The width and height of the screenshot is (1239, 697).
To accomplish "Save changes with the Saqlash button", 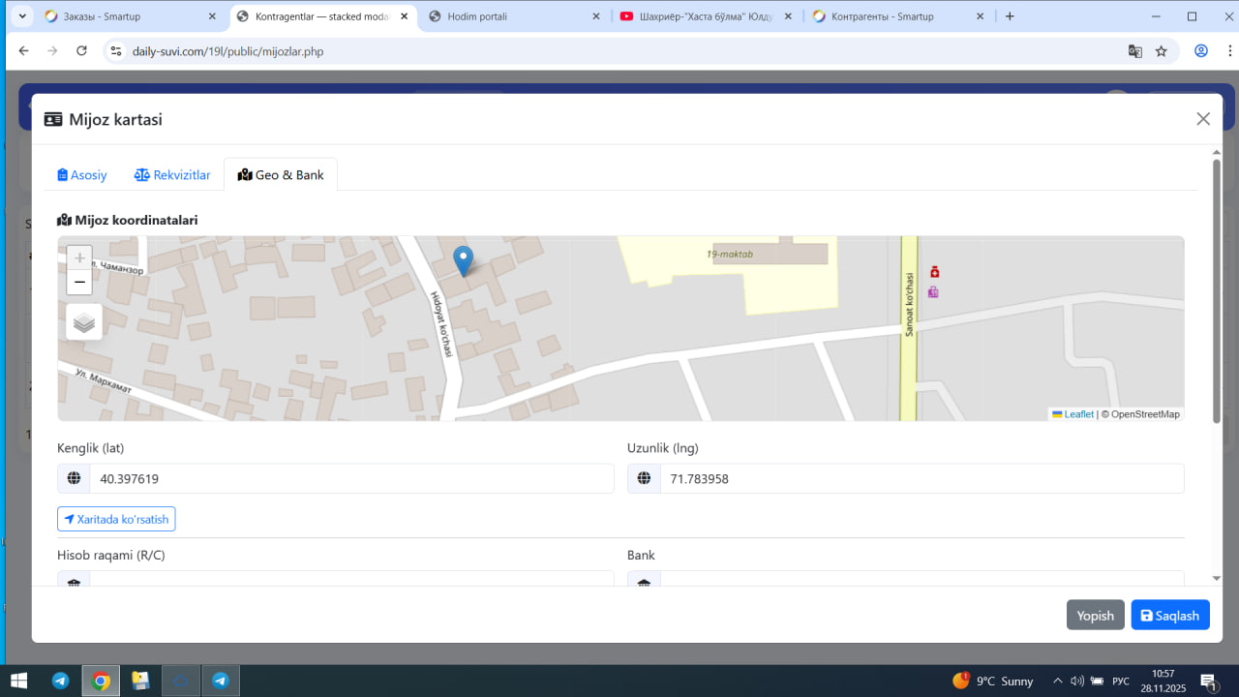I will pos(1170,615).
